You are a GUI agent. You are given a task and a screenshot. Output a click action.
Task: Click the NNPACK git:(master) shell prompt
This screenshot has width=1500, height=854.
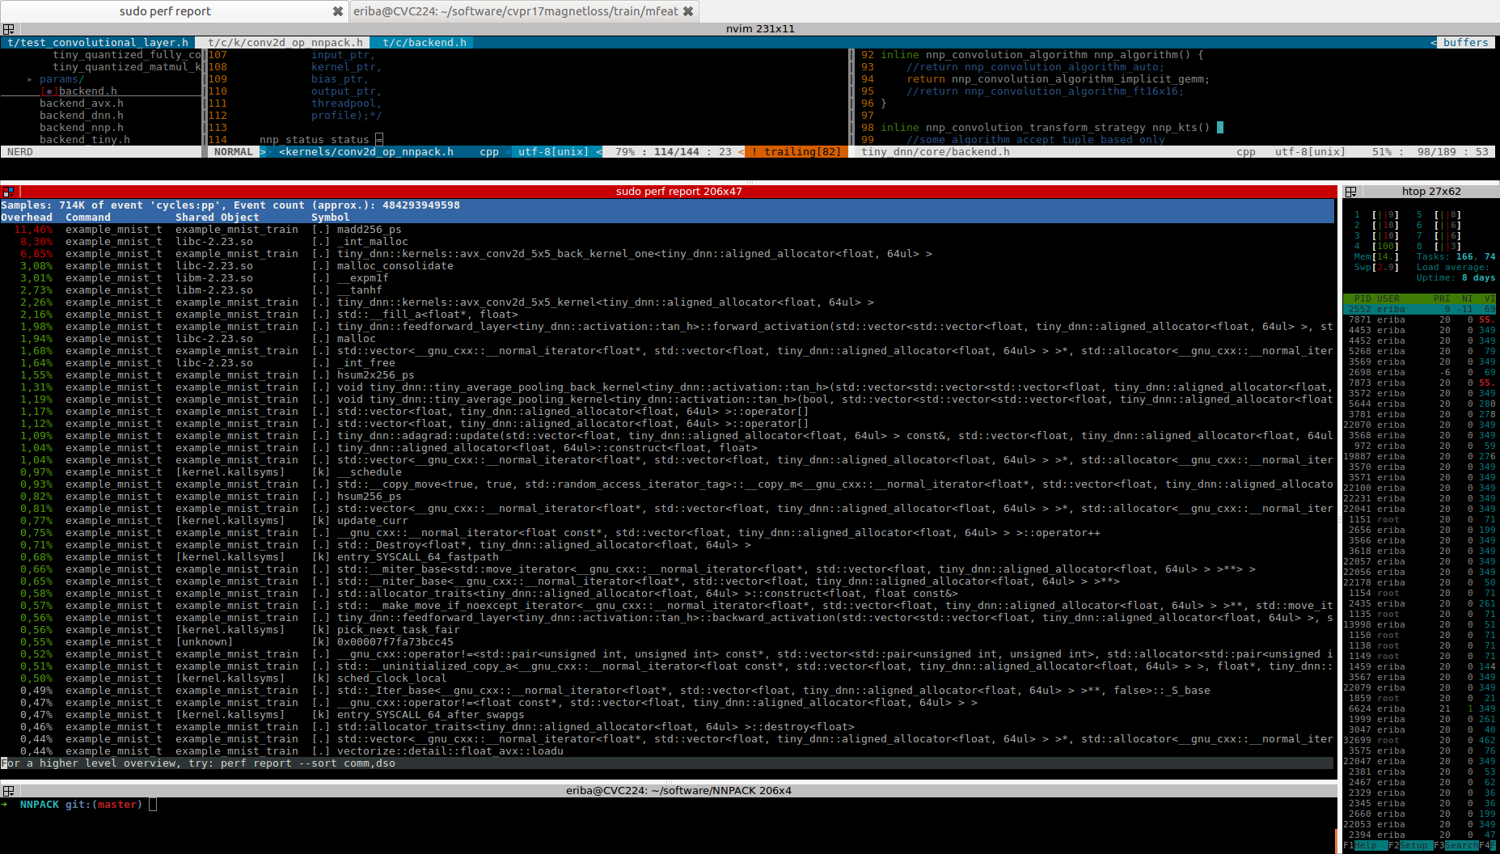coord(79,805)
